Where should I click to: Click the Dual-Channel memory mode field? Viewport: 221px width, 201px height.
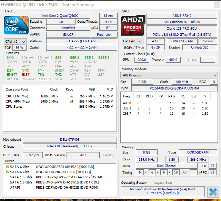[167, 166]
